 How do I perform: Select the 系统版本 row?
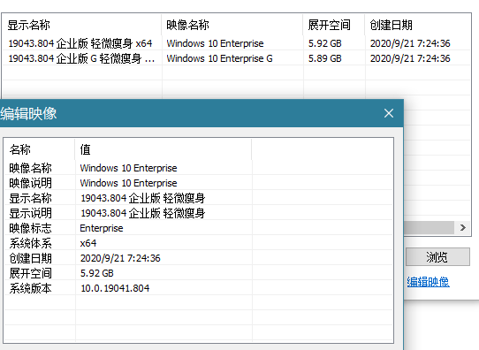coord(199,288)
